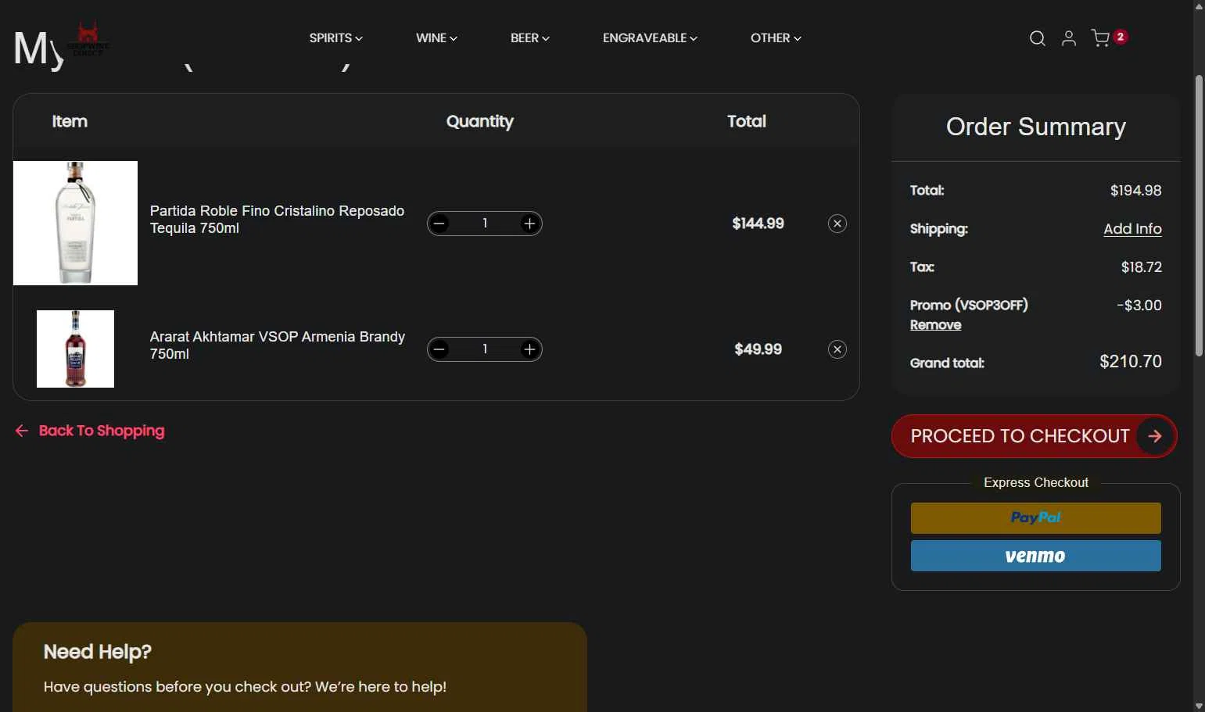Open the user account icon
This screenshot has width=1205, height=712.
tap(1069, 38)
